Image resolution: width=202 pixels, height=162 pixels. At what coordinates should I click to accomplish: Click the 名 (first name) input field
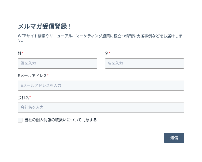(x=144, y=64)
